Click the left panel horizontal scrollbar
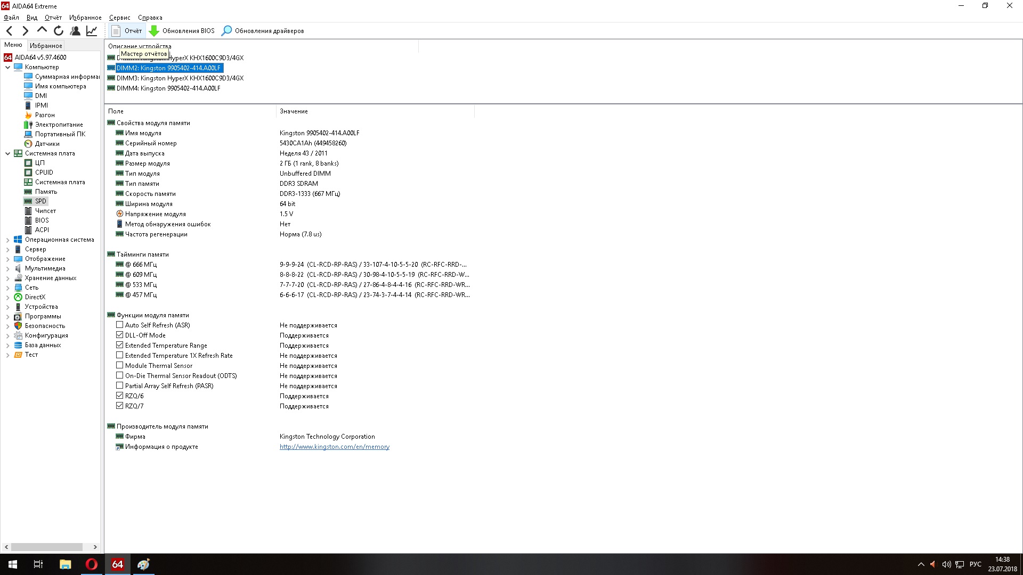 (47, 547)
